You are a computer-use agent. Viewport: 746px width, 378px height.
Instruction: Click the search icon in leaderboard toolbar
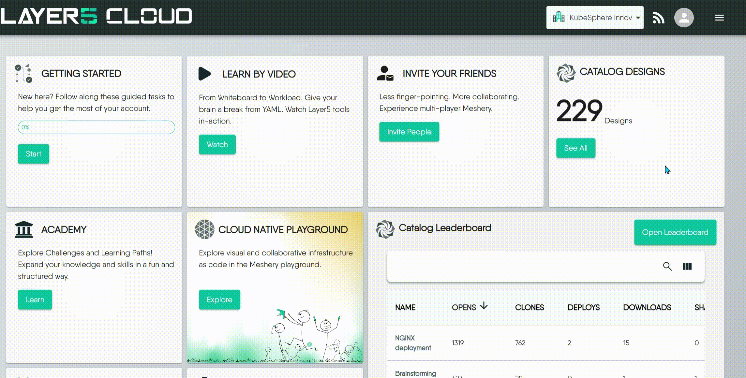667,266
